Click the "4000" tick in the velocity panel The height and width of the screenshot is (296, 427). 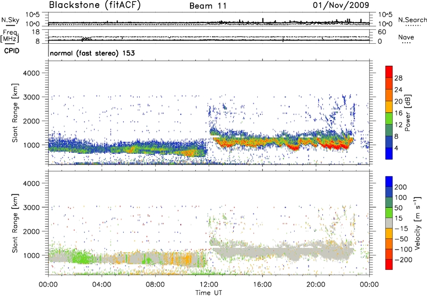click(x=31, y=183)
